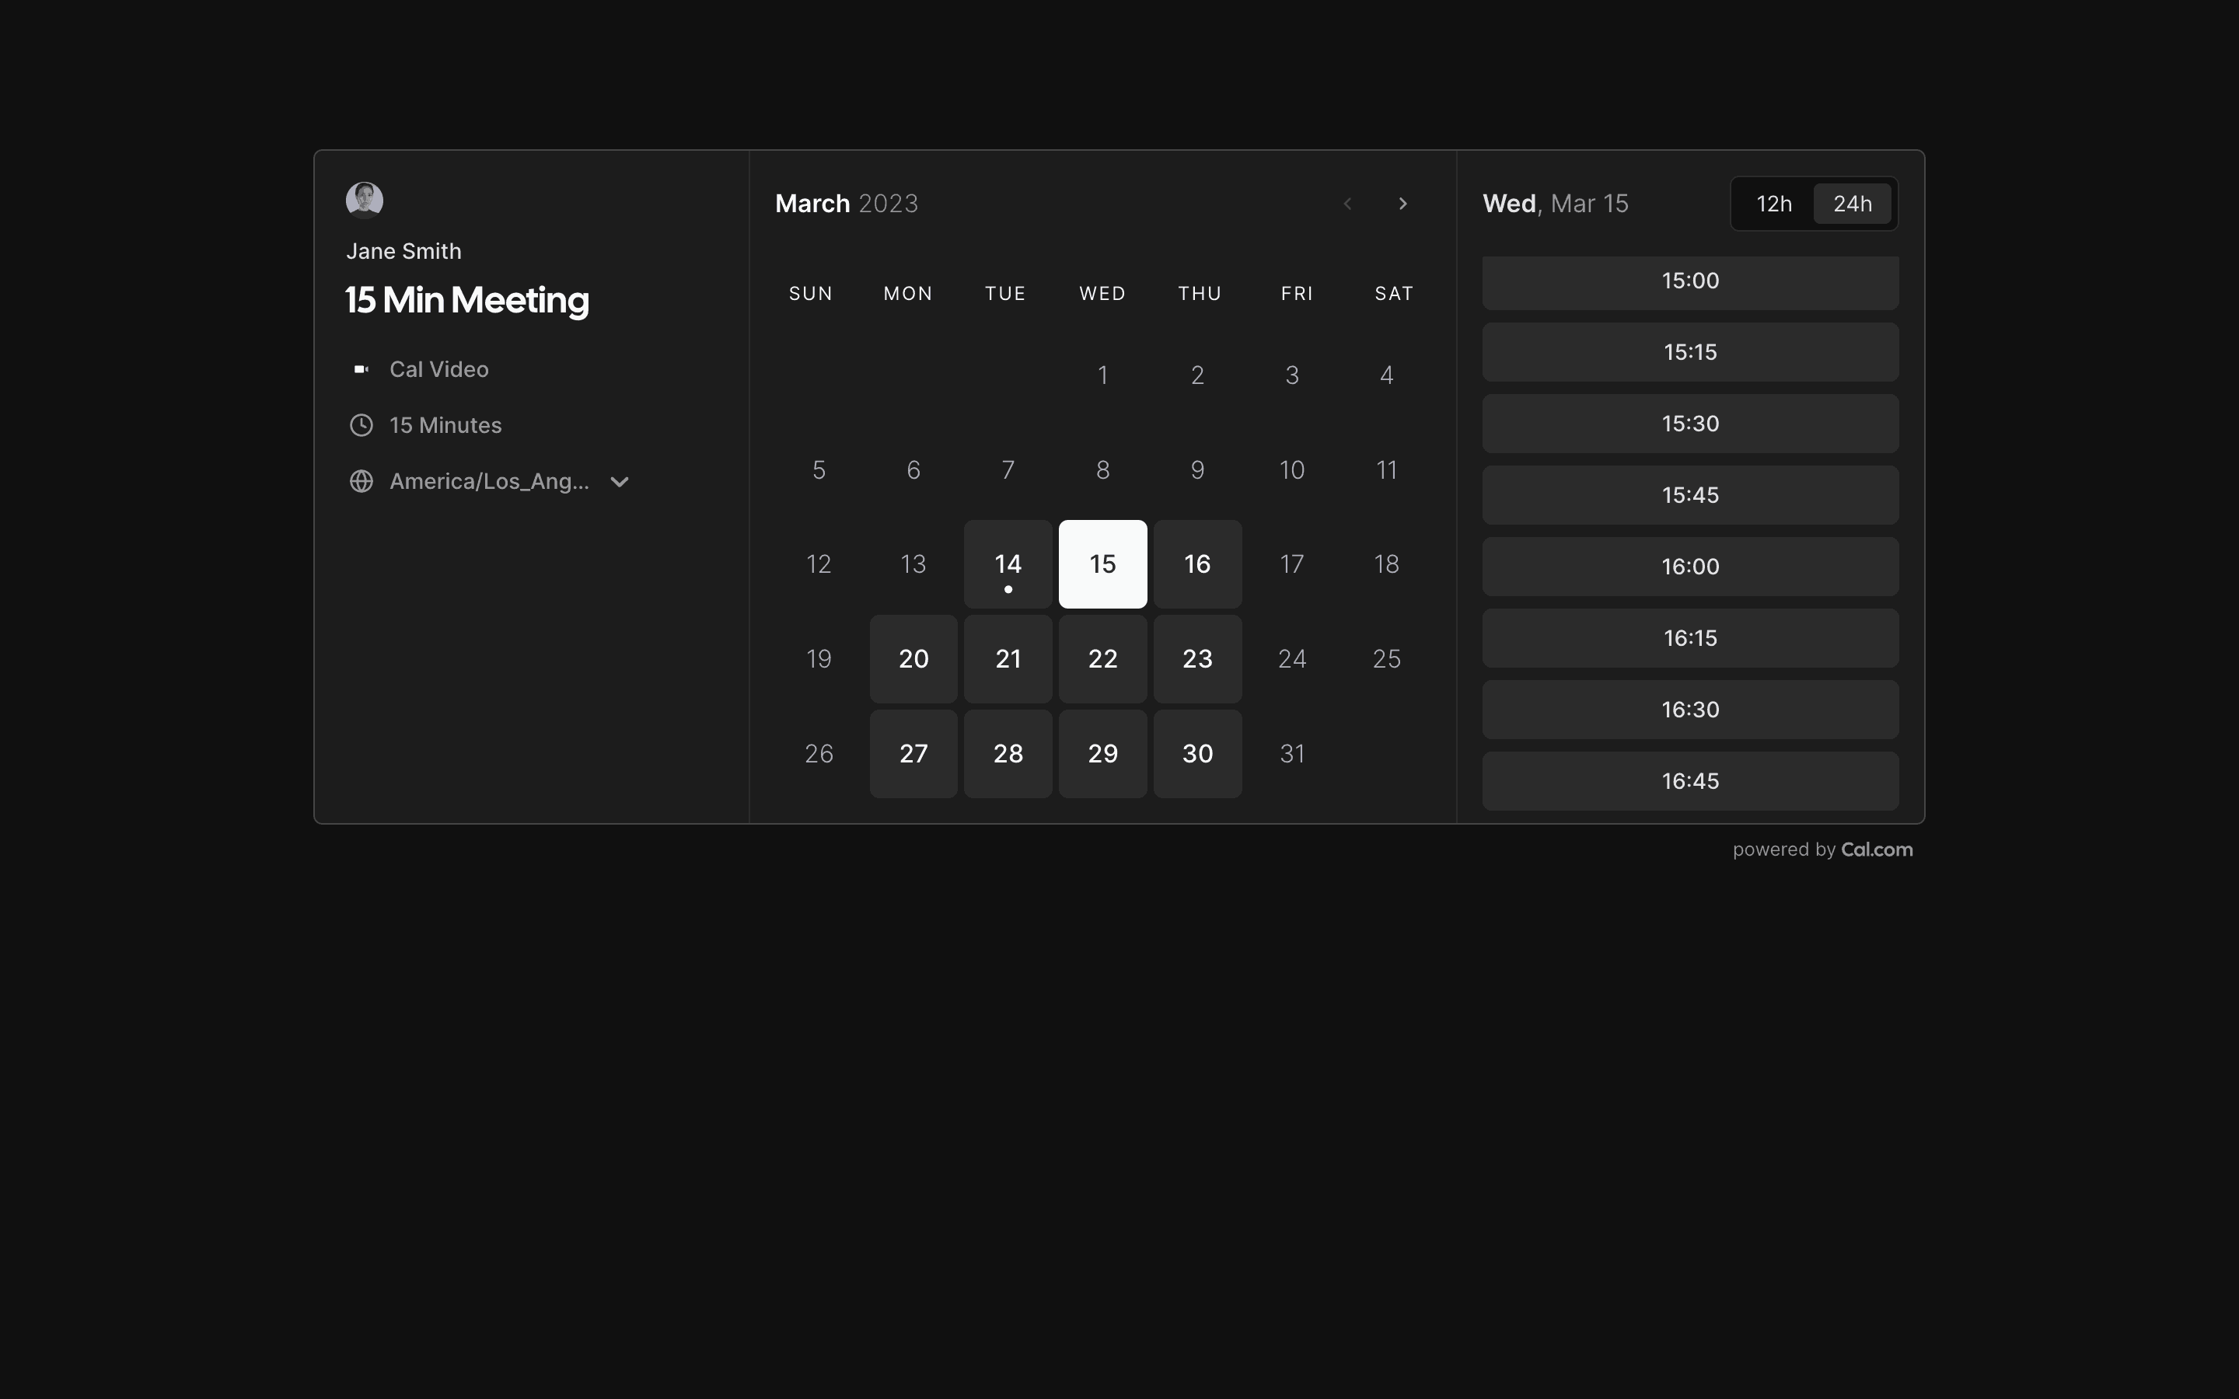This screenshot has width=2239, height=1399.
Task: Select the 16:45 time slot
Action: 1689,781
